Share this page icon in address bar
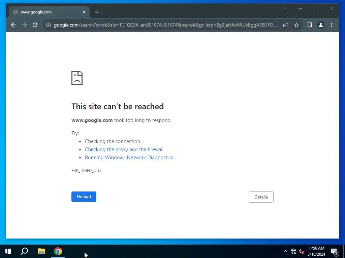This screenshot has width=345, height=258. click(x=286, y=25)
